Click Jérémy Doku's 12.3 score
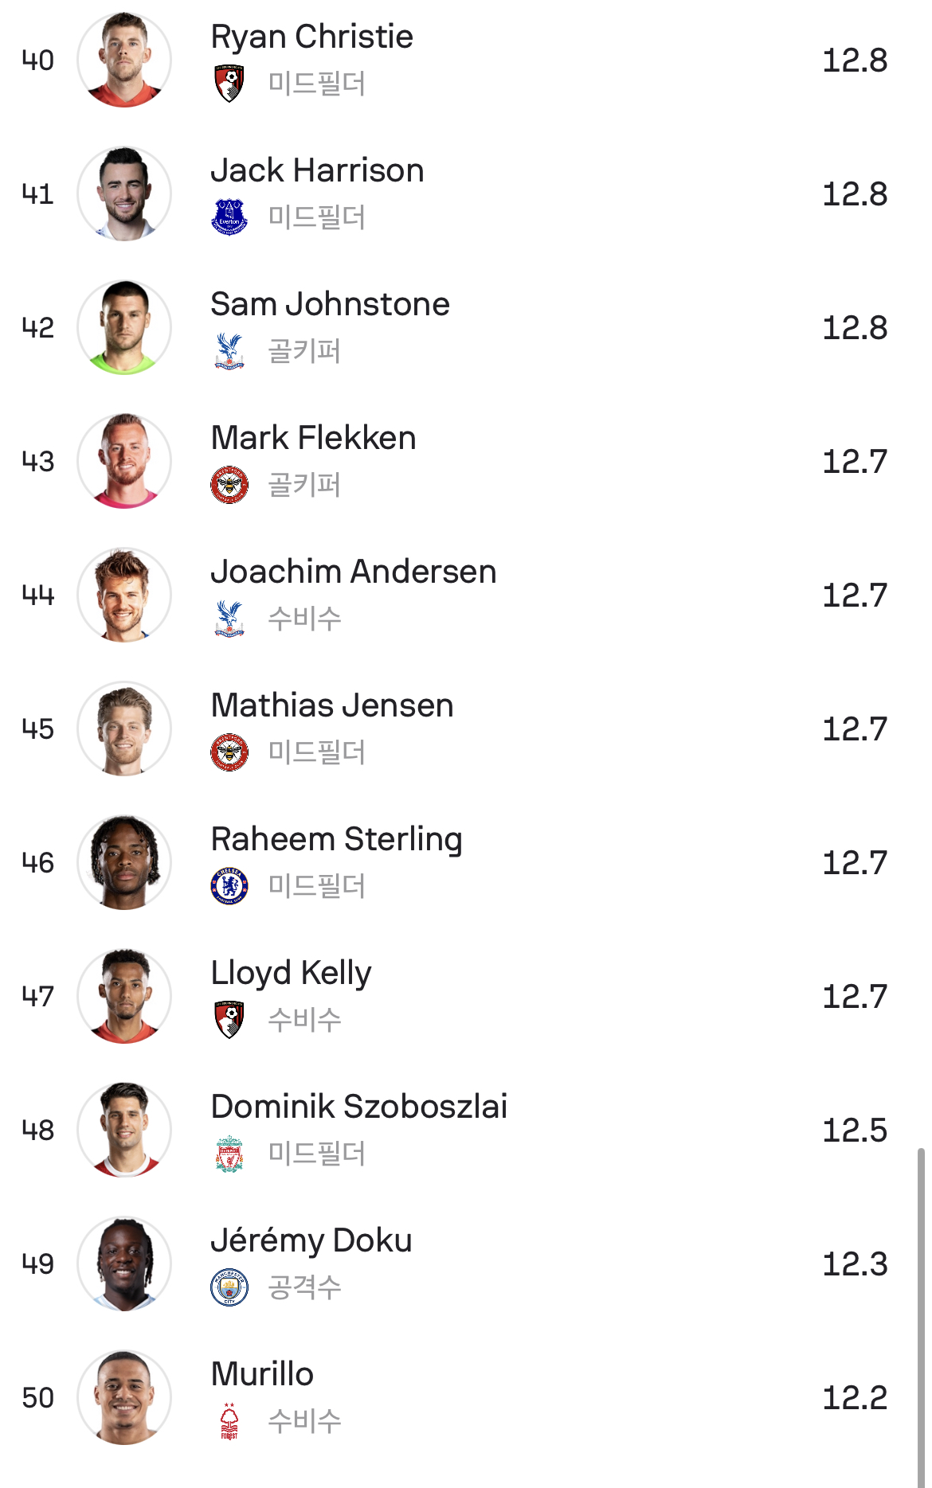Screen dimensions: 932x1488 pos(855,1264)
